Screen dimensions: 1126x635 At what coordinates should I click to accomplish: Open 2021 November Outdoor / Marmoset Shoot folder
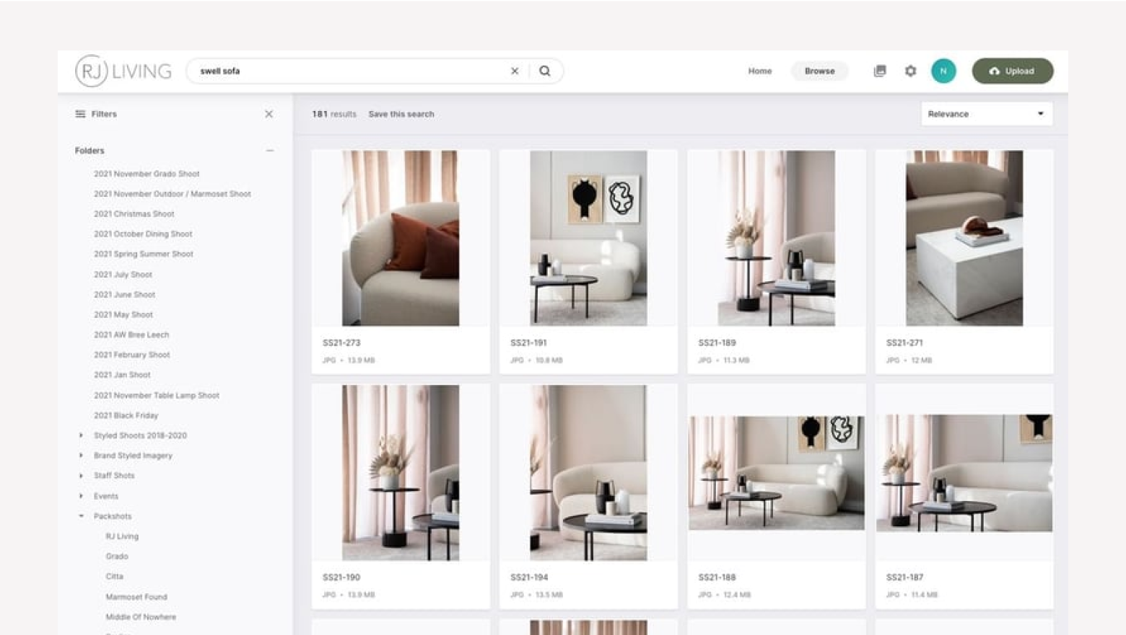point(173,194)
